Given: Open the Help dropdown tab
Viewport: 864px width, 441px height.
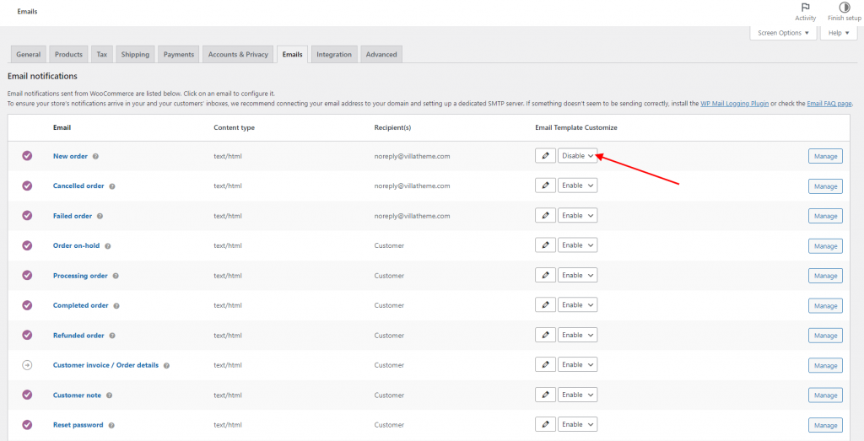Looking at the screenshot, I should pos(838,33).
